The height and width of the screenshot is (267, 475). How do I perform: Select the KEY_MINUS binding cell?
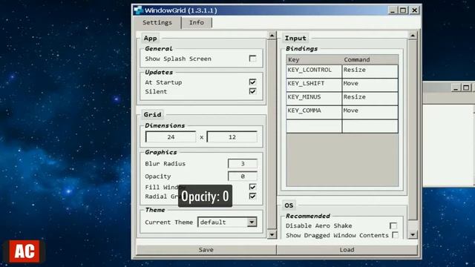pos(314,99)
